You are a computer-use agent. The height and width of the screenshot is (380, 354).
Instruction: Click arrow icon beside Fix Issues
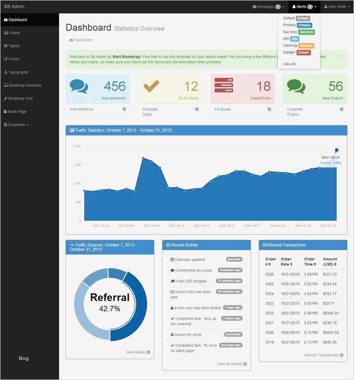point(269,109)
